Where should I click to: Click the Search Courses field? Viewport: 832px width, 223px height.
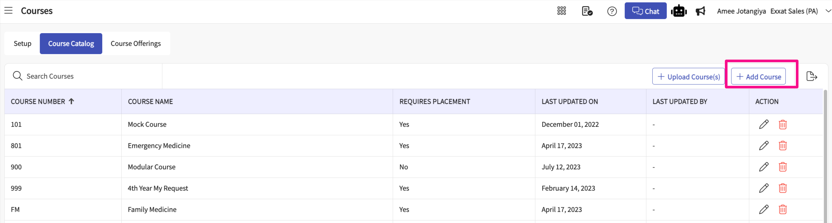[85, 76]
